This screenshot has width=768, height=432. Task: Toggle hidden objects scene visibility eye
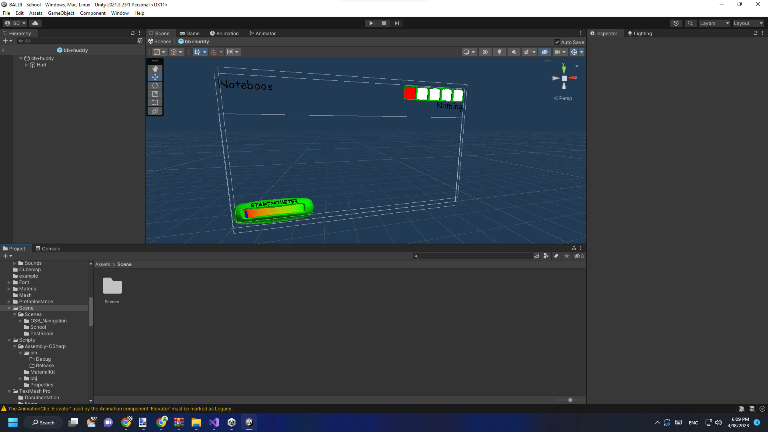[544, 52]
